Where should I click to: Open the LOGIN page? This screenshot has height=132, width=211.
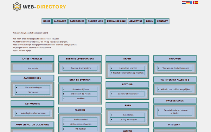click(x=150, y=21)
